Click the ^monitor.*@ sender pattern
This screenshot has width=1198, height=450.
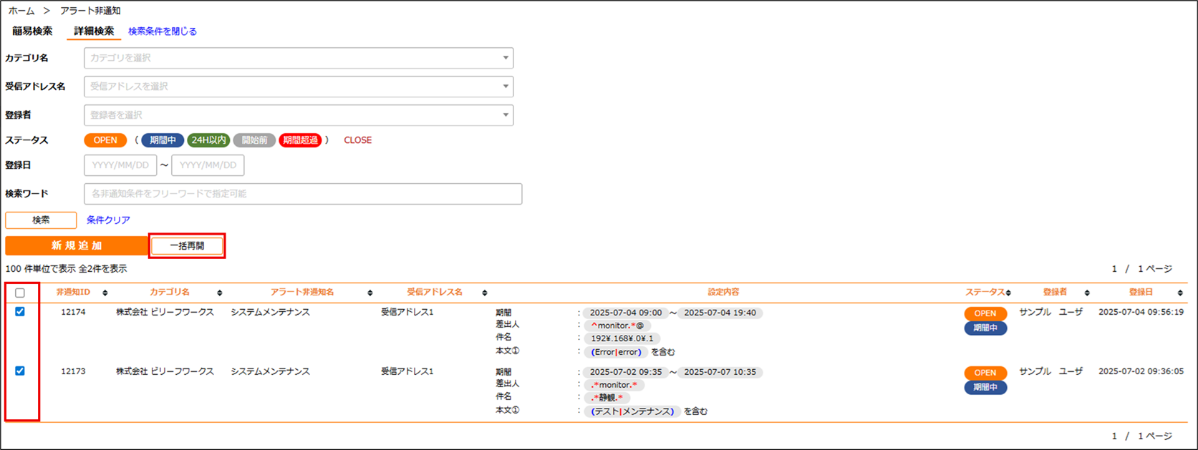click(x=617, y=326)
